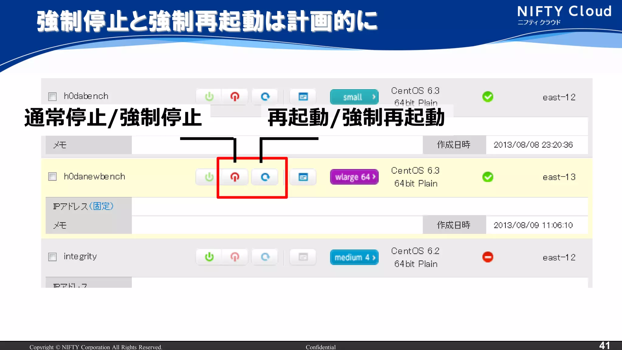Click the green running status icon for h0dabench

tap(488, 97)
